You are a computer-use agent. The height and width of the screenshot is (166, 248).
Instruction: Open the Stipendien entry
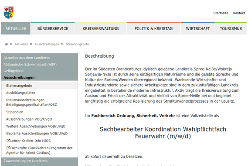point(14,112)
